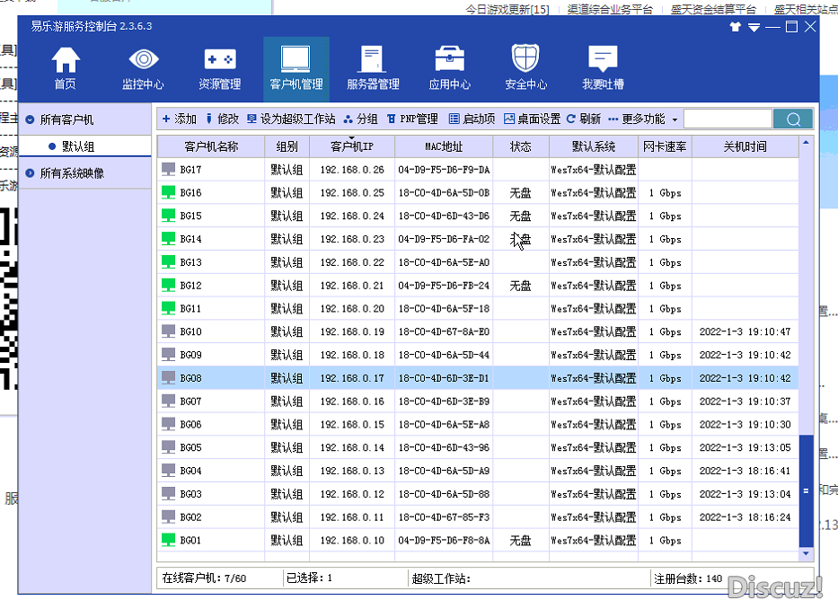Click gray monitor icon of BG09
The image size is (838, 609).
pyautogui.click(x=168, y=355)
